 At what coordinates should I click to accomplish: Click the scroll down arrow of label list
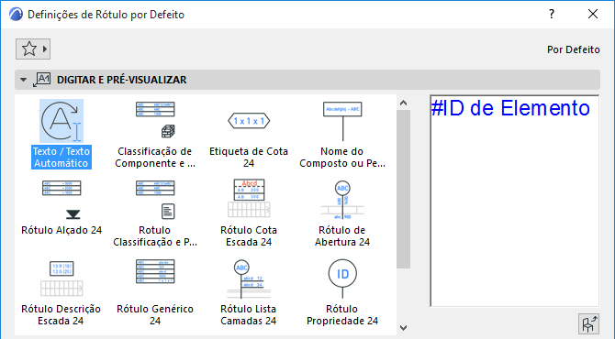(x=403, y=328)
